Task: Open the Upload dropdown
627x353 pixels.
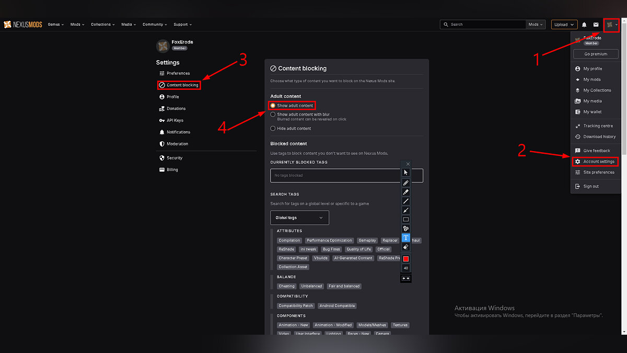Action: click(564, 25)
